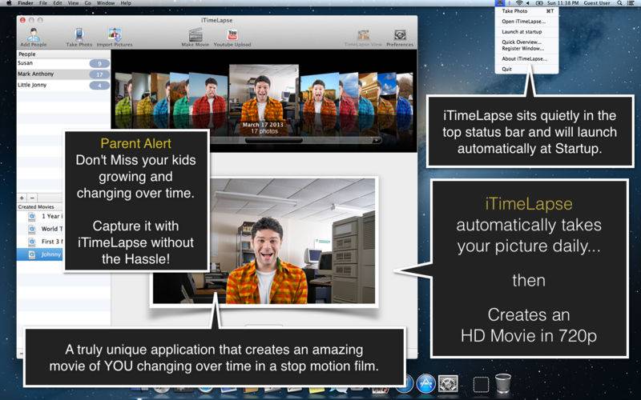Choose Quick Overview... in status menu
The width and height of the screenshot is (641, 400).
(x=526, y=42)
